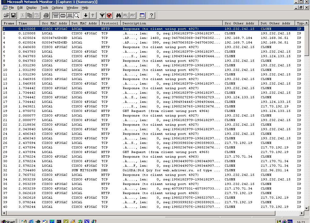The image size is (310, 223).
Task: Go to previous frame with up arrow icon
Action: [x=93, y=15]
